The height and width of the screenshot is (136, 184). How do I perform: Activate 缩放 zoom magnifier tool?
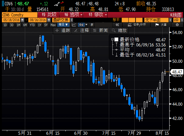click(119, 31)
